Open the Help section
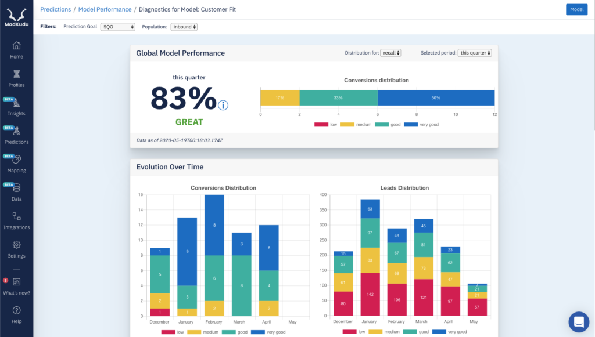This screenshot has height=337, width=595. coord(16,317)
